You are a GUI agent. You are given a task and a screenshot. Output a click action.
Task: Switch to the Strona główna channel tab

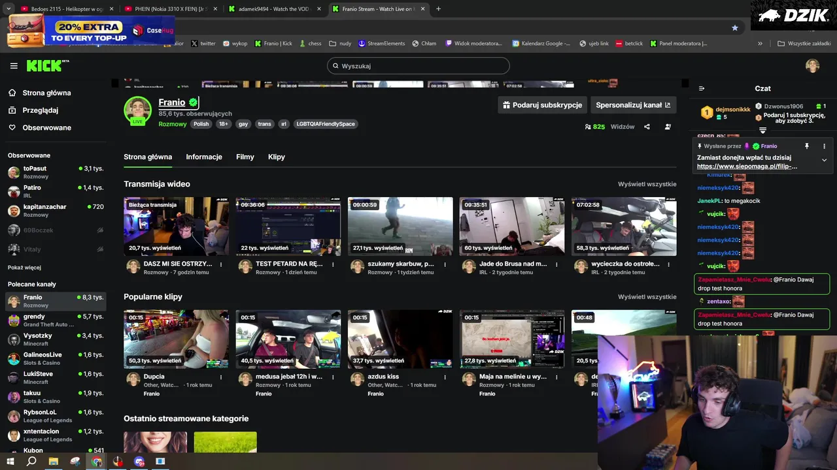pos(148,157)
